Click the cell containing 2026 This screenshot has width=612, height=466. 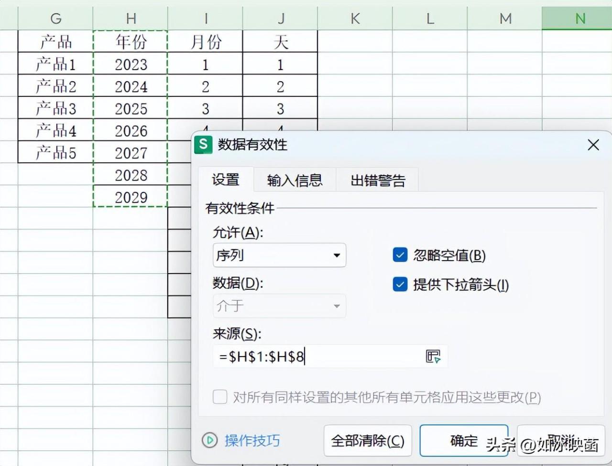click(131, 130)
